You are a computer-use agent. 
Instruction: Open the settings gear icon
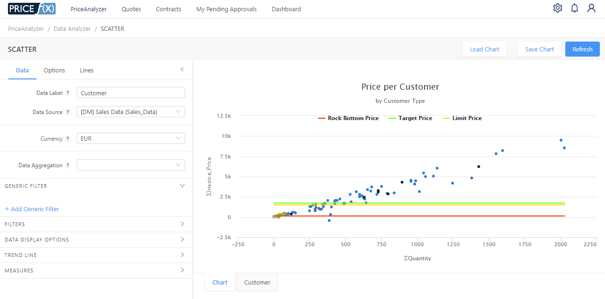[x=557, y=8]
